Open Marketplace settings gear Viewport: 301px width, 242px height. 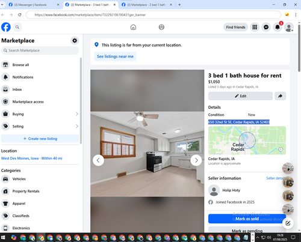(x=75, y=41)
